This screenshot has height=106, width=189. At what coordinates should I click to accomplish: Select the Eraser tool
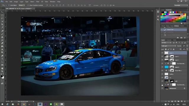(2, 43)
